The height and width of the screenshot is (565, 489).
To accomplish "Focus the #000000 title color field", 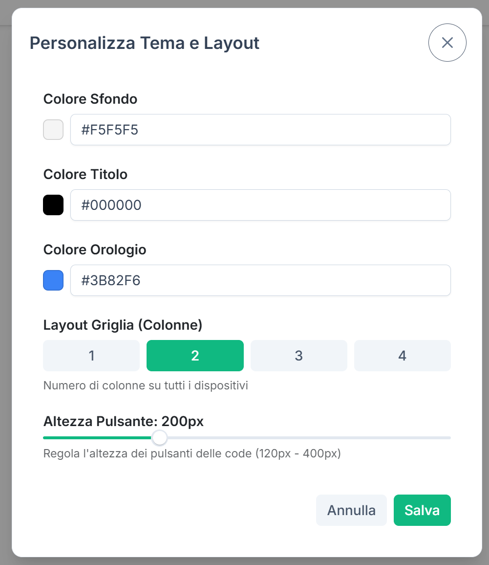I will [x=260, y=204].
